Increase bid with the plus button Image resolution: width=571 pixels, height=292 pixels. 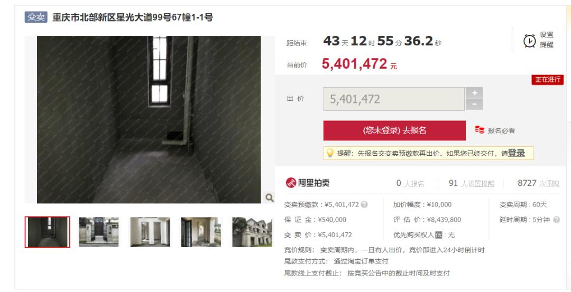(x=474, y=93)
